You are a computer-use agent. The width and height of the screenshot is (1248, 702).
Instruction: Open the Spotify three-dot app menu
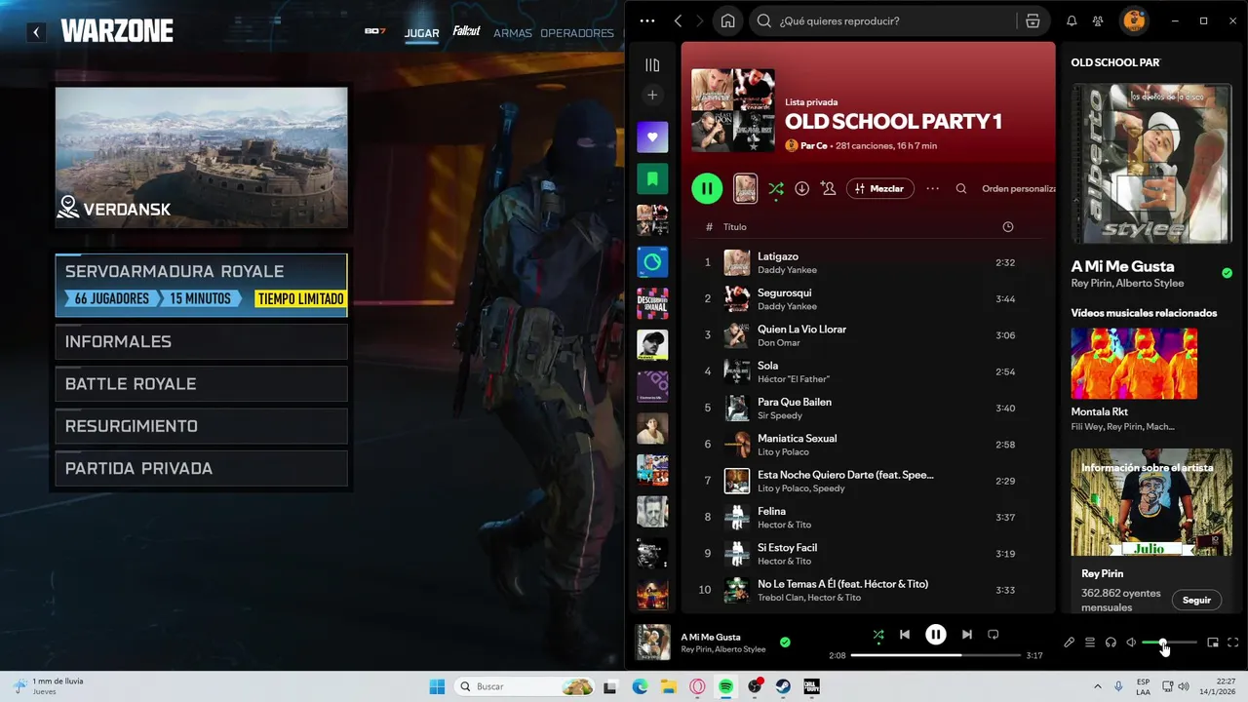tap(647, 20)
